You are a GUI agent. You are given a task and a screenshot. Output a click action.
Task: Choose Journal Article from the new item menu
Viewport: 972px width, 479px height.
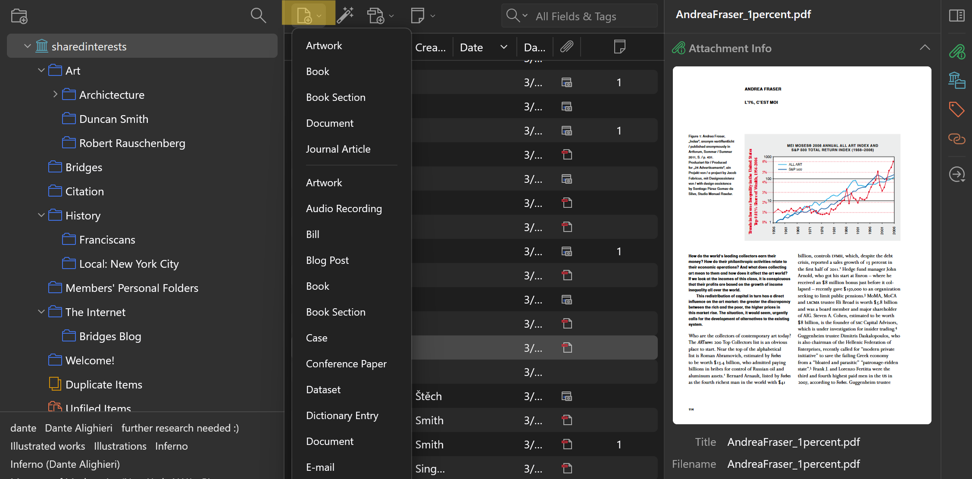pyautogui.click(x=338, y=149)
